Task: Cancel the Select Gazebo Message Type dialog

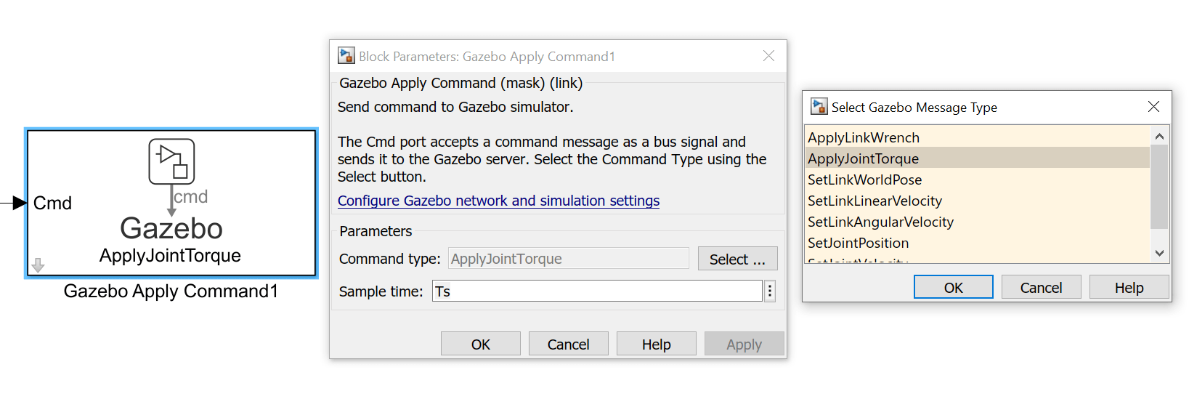Action: [1041, 288]
